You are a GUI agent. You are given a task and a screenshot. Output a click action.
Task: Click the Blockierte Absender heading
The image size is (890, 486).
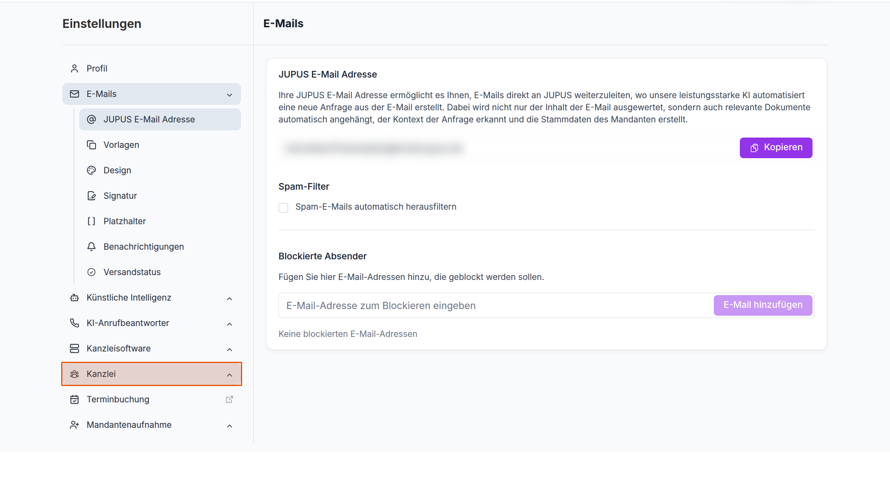pyautogui.click(x=323, y=256)
